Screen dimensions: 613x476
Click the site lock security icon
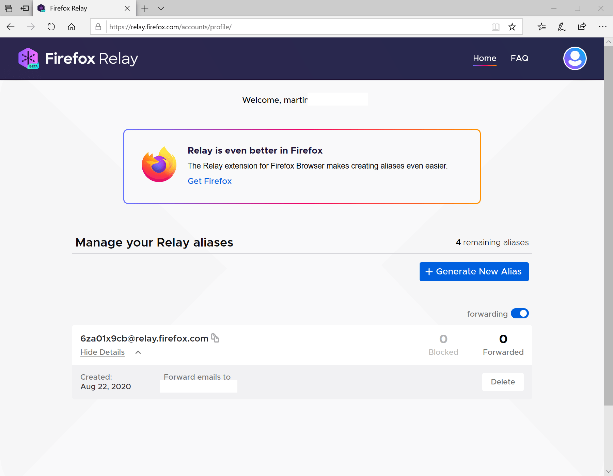[x=98, y=27]
